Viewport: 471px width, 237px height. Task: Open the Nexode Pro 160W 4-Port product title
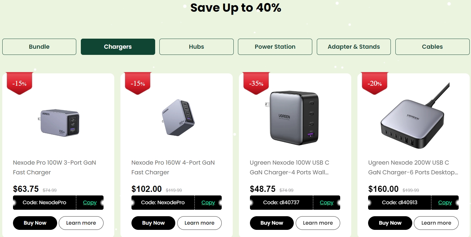click(x=173, y=167)
